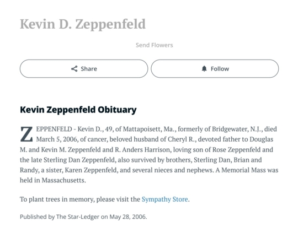Visit the Sympathy Store link

pos(165,199)
